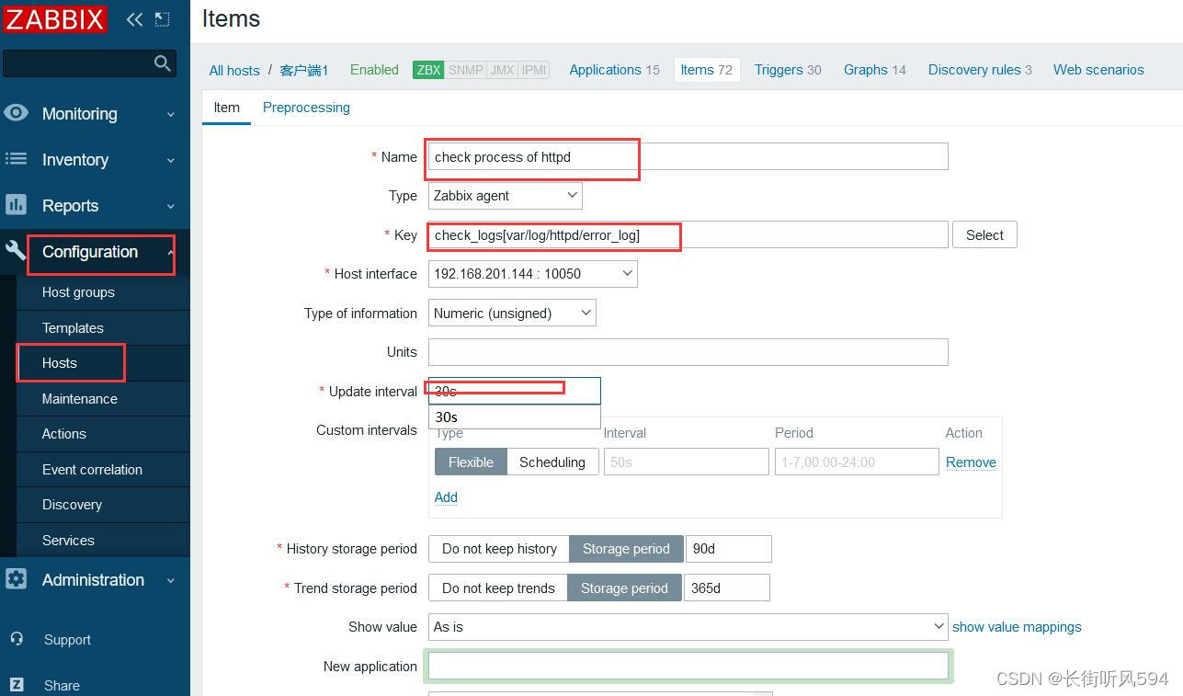The width and height of the screenshot is (1183, 696).
Task: Open Event correlation menu item
Action: point(103,469)
